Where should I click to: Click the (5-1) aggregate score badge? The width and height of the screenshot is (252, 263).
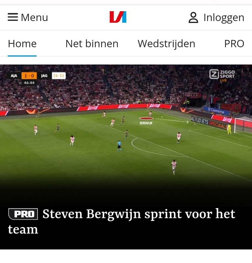[59, 76]
